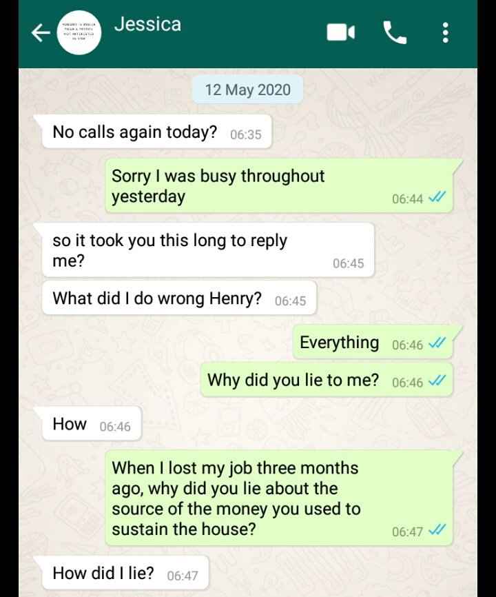496x597 pixels.
Task: Select the 'Everything' message bubble
Action: [373, 343]
